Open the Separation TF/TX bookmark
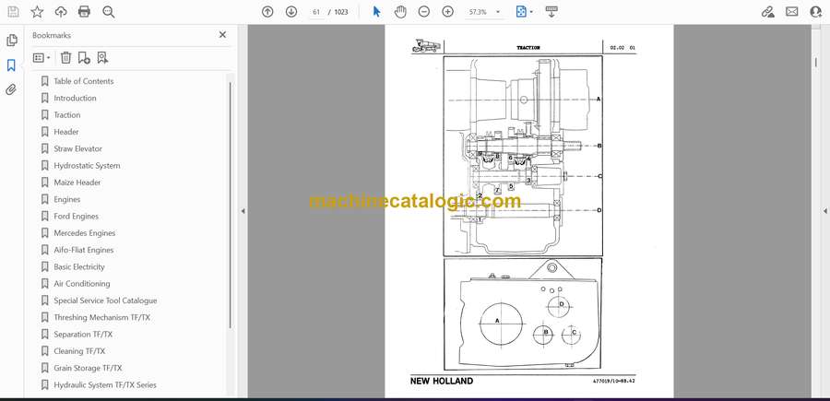 83,335
